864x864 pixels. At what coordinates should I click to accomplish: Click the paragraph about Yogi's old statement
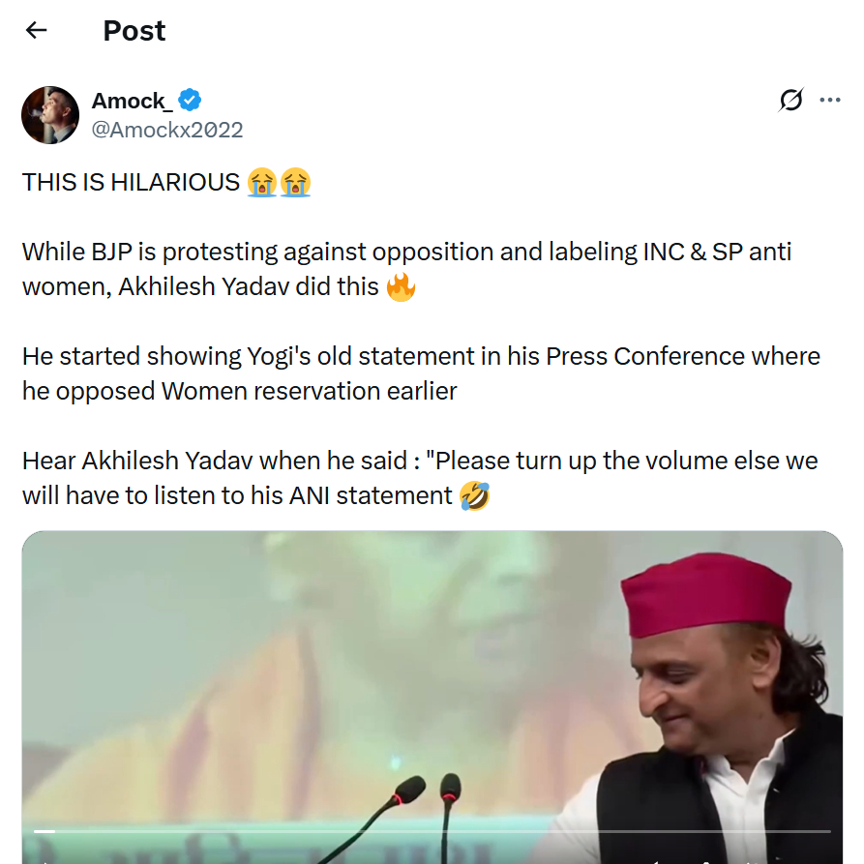[421, 373]
